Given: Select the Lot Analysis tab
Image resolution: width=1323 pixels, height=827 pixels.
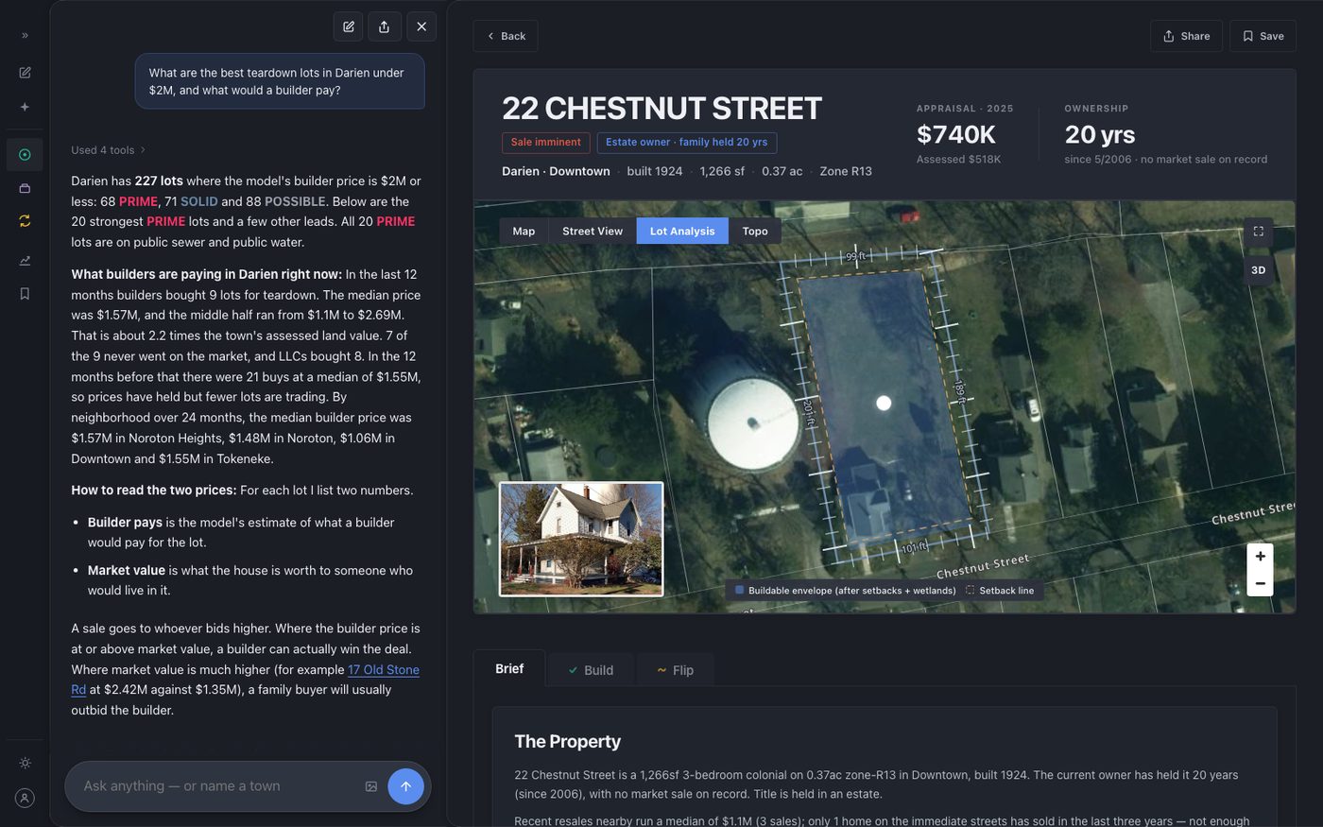Looking at the screenshot, I should pos(682,232).
